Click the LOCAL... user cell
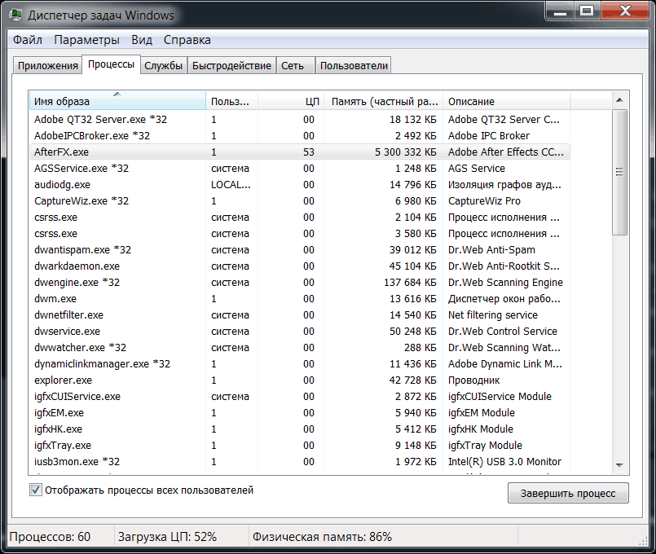Viewport: 656px width, 554px height. point(231,184)
